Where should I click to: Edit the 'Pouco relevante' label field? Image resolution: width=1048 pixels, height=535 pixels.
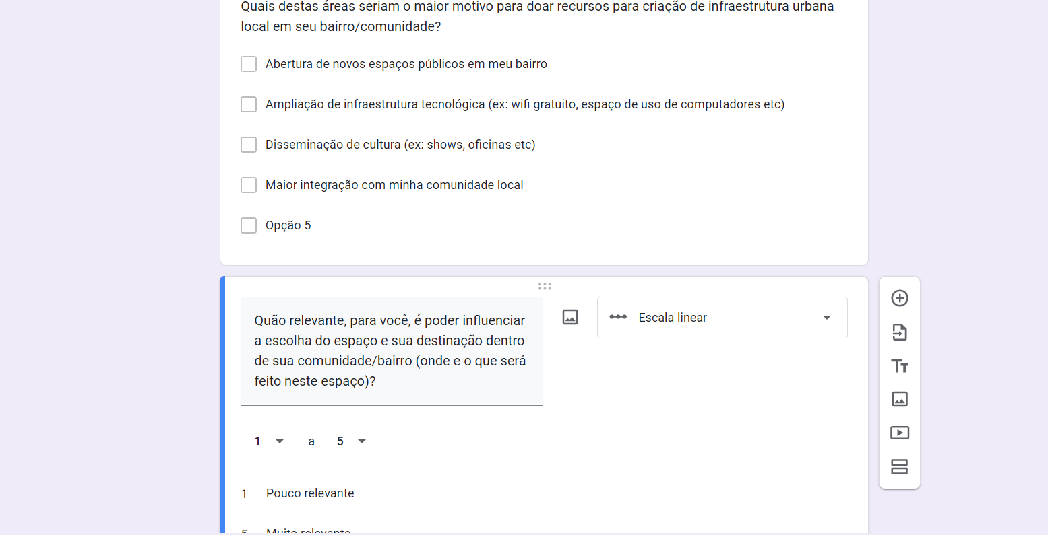(x=350, y=493)
